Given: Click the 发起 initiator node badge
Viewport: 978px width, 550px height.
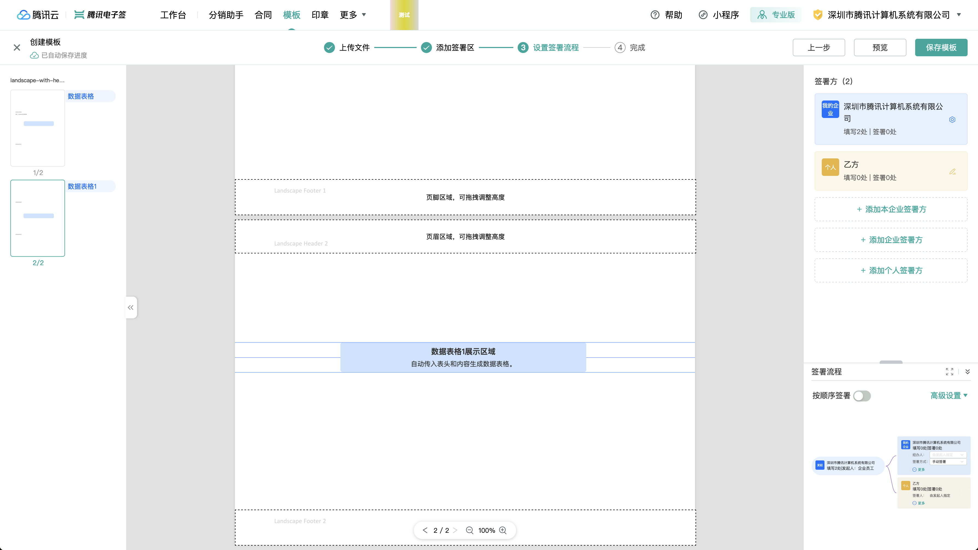Looking at the screenshot, I should click(820, 465).
